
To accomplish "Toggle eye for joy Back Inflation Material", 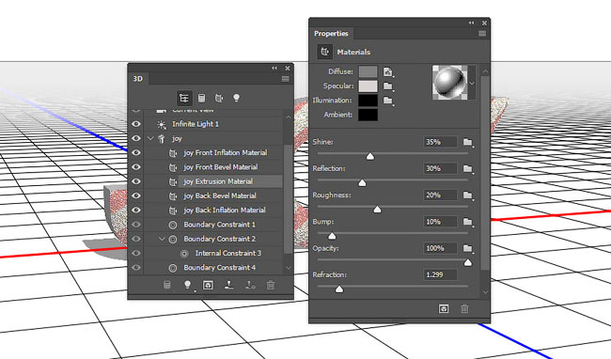I will tap(135, 210).
